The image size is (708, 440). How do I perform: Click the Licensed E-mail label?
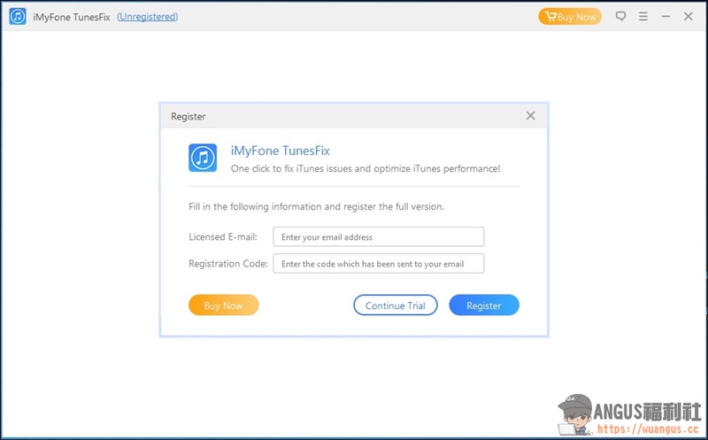223,236
